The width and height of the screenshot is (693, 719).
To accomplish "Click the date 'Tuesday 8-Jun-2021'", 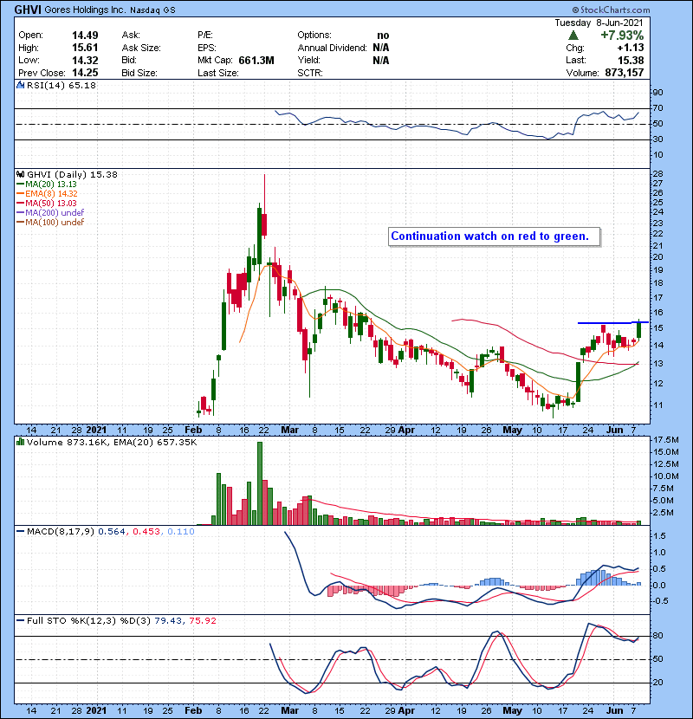I will pos(599,23).
